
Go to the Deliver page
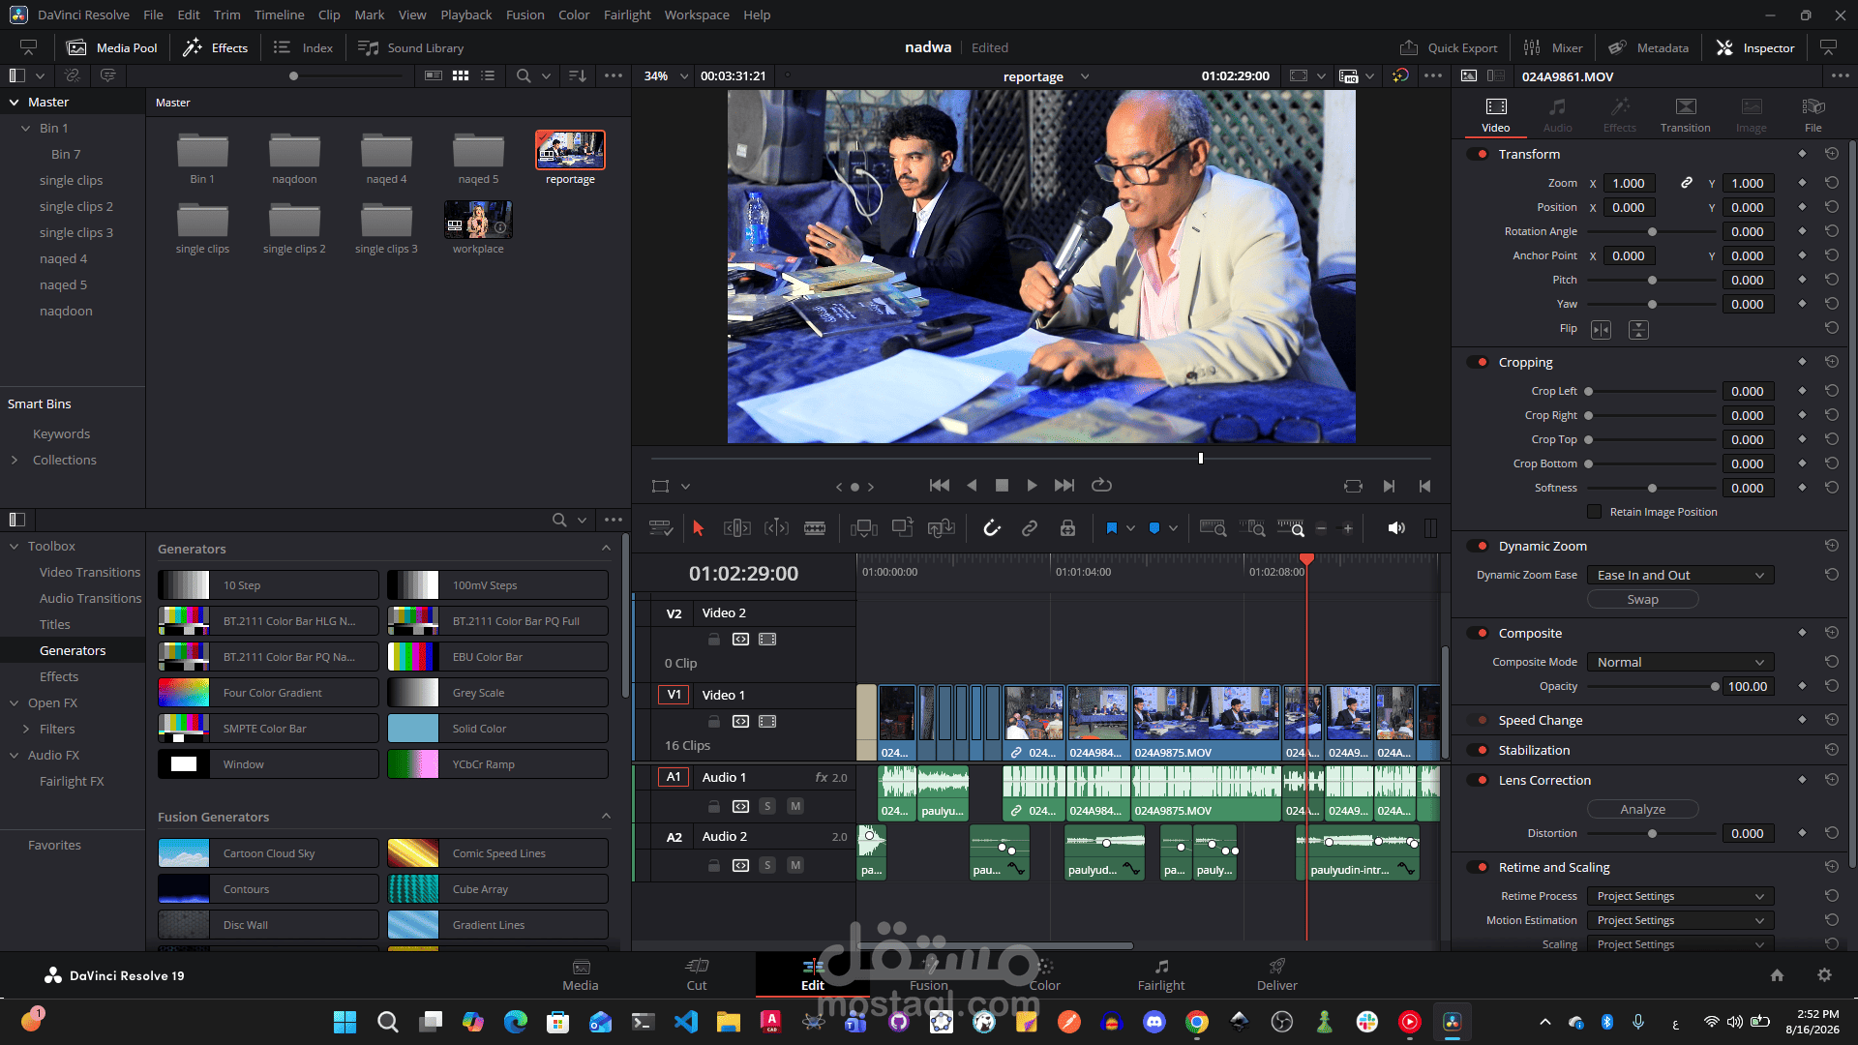[x=1276, y=974]
